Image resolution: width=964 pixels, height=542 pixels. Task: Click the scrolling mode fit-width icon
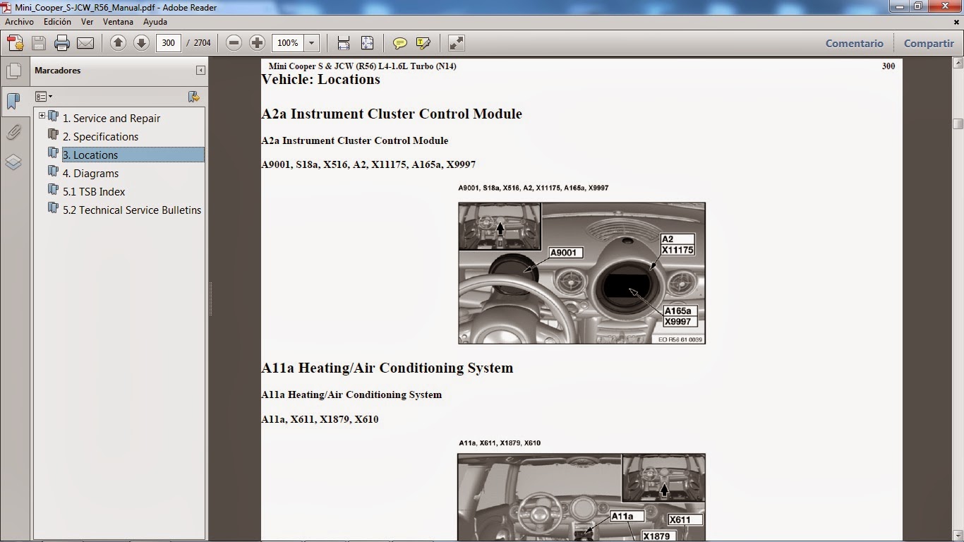pyautogui.click(x=344, y=43)
